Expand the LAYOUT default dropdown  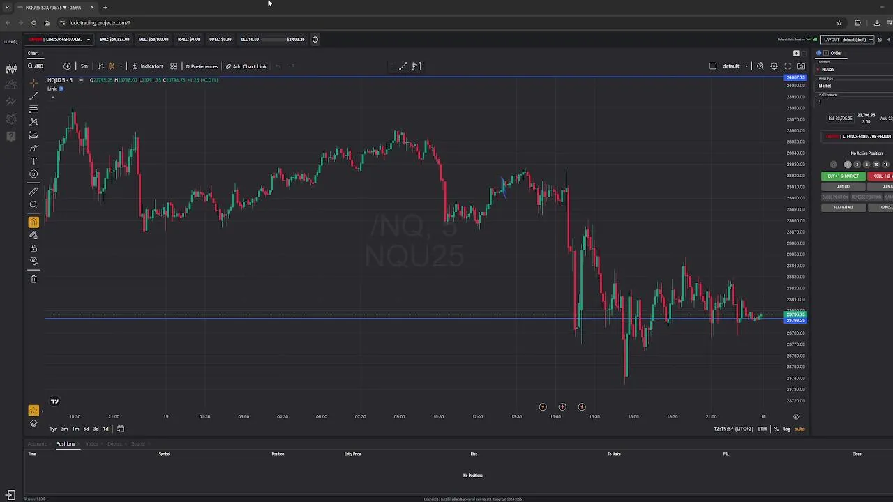click(848, 39)
